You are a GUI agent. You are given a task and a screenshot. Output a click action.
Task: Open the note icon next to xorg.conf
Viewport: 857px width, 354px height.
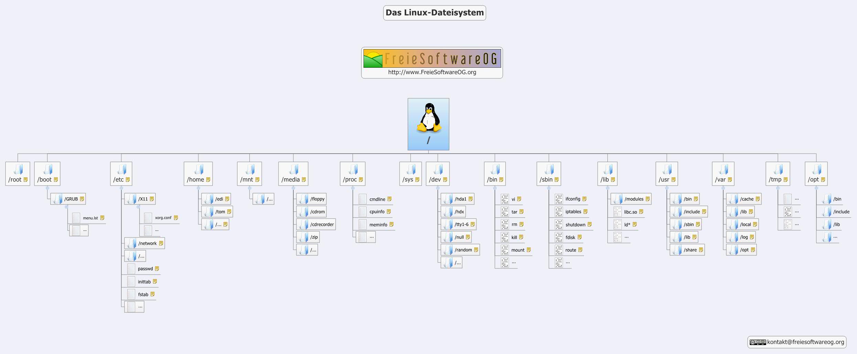tap(176, 218)
